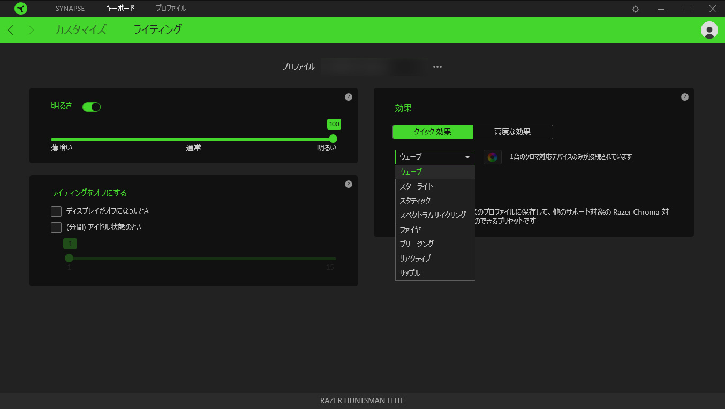
Task: Check ディスプレイがオフになったとき checkbox
Action: tap(56, 211)
